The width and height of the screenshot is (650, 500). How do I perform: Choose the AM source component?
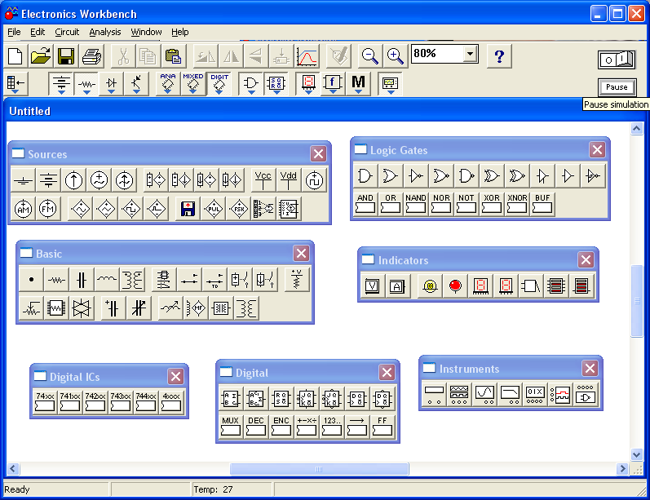(x=23, y=209)
